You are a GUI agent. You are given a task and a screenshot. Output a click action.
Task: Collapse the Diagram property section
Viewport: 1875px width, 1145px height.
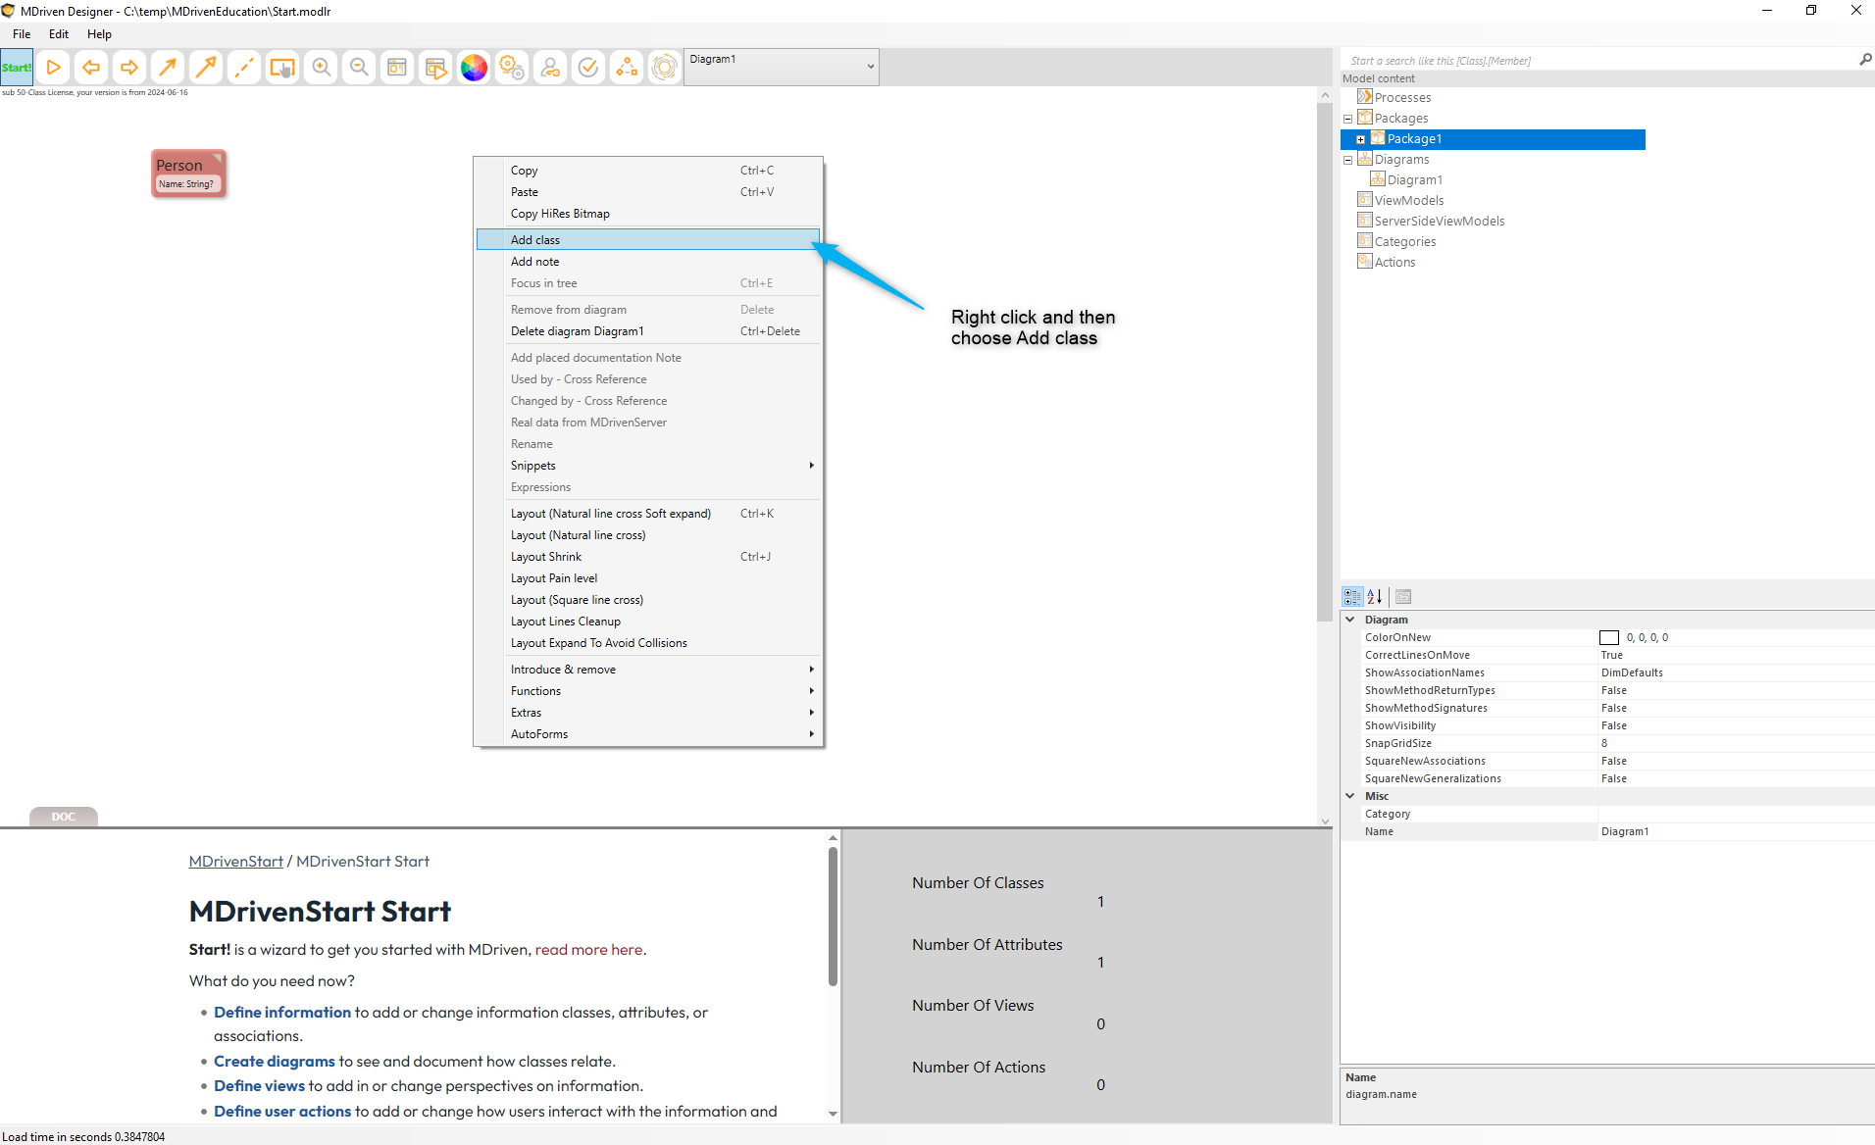pos(1350,620)
